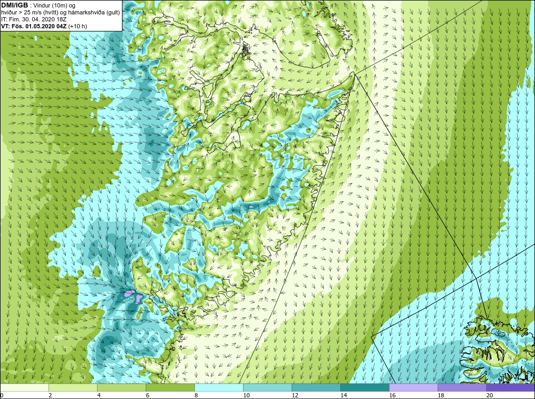Click the light green 2–4 m/s color swatch
The image size is (535, 399).
(73, 388)
